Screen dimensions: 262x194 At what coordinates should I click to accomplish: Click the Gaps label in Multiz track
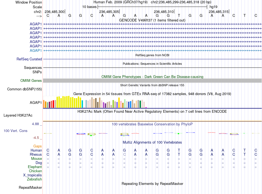point(38,146)
